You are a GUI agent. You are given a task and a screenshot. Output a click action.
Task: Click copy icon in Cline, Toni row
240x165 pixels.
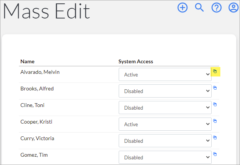(x=215, y=104)
